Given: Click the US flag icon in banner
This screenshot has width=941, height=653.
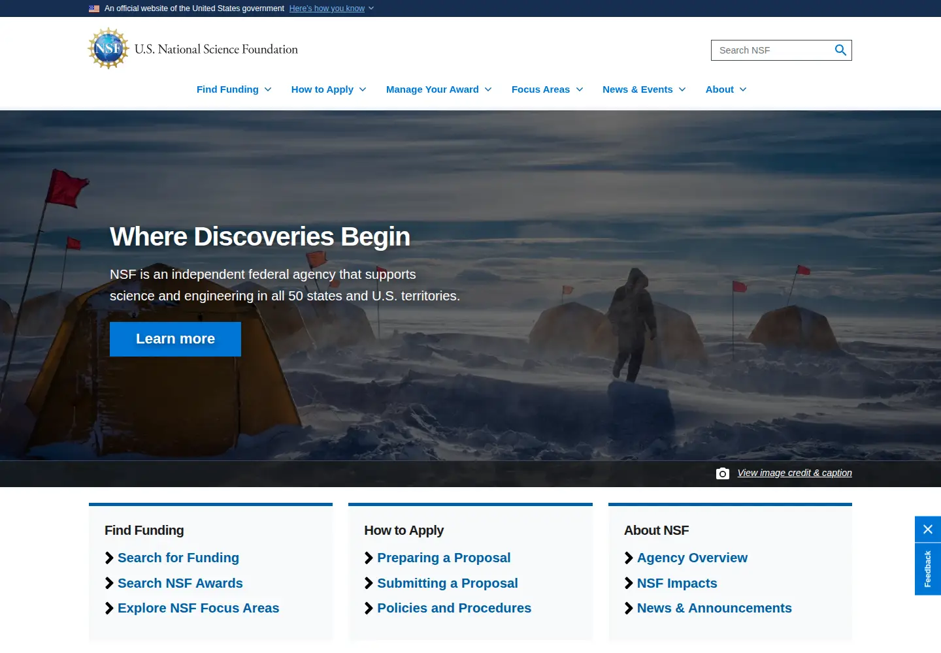Looking at the screenshot, I should 94,8.
